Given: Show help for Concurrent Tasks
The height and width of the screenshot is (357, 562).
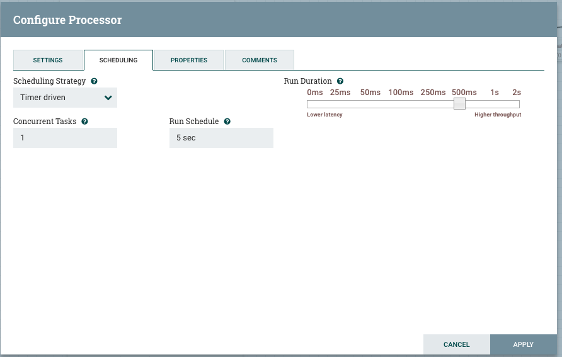Looking at the screenshot, I should tap(84, 122).
